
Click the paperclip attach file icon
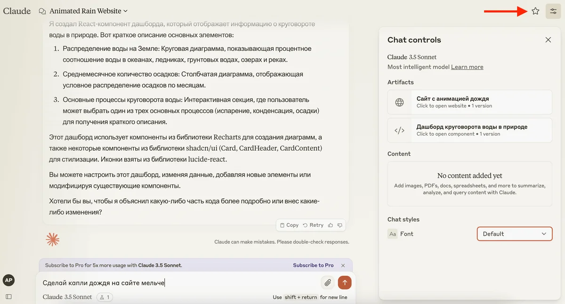327,282
